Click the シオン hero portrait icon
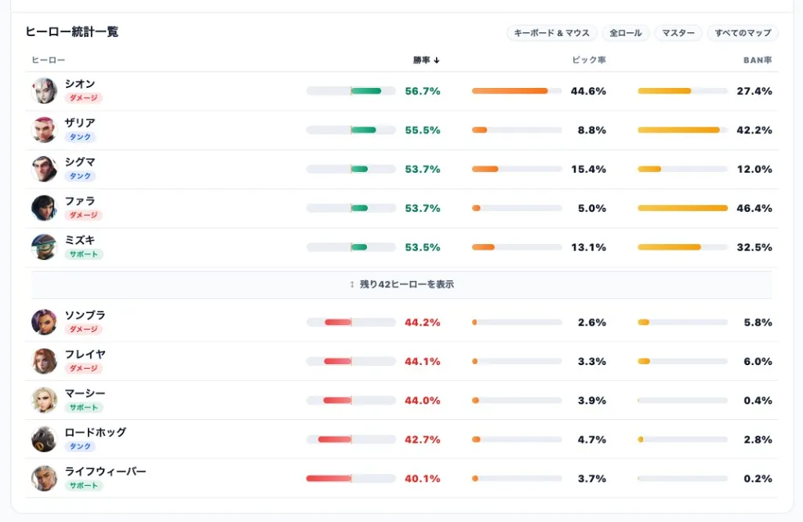This screenshot has width=803, height=522. [x=44, y=91]
